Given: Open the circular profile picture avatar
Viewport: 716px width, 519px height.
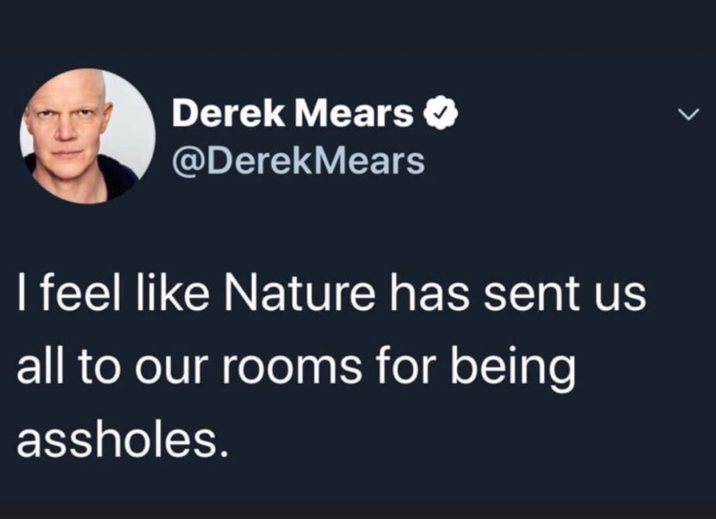Looking at the screenshot, I should (x=87, y=137).
